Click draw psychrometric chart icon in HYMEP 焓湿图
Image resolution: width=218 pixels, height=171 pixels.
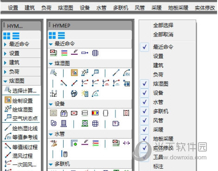tap(85, 73)
